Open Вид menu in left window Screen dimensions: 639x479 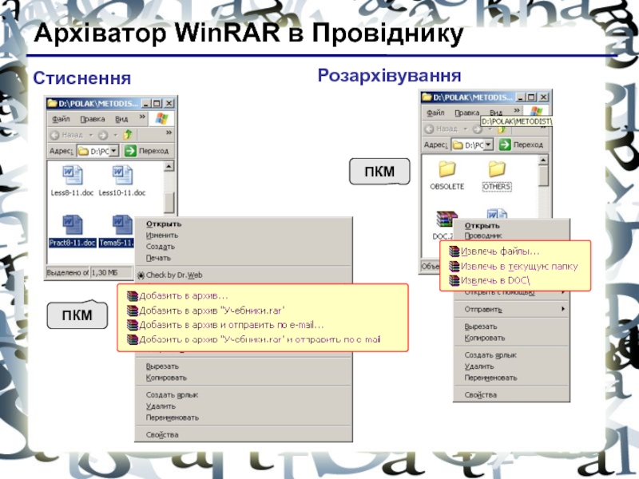coord(121,119)
